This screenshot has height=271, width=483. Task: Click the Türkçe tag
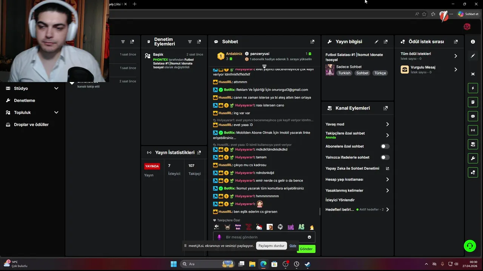(380, 73)
